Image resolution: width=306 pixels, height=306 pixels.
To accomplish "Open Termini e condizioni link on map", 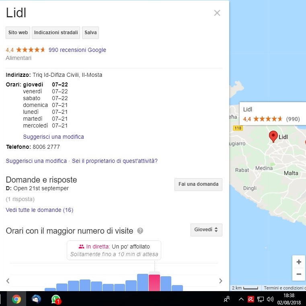I will point(285,288).
